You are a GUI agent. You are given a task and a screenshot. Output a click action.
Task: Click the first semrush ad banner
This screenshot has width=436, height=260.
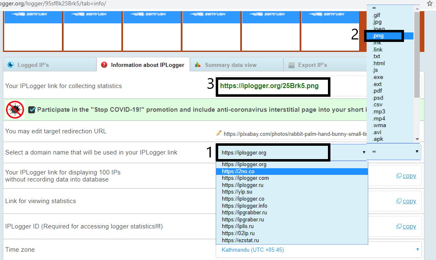click(x=33, y=31)
